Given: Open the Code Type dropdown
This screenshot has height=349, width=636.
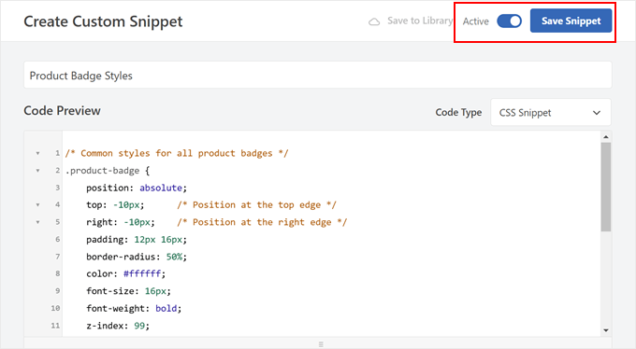Looking at the screenshot, I should [x=550, y=113].
